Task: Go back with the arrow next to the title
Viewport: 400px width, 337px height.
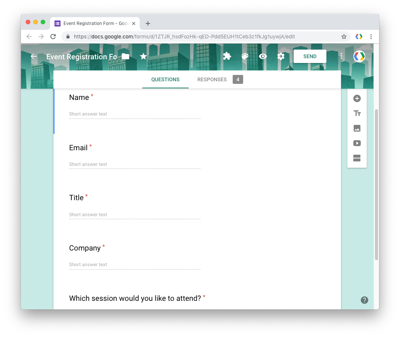Action: [x=33, y=56]
